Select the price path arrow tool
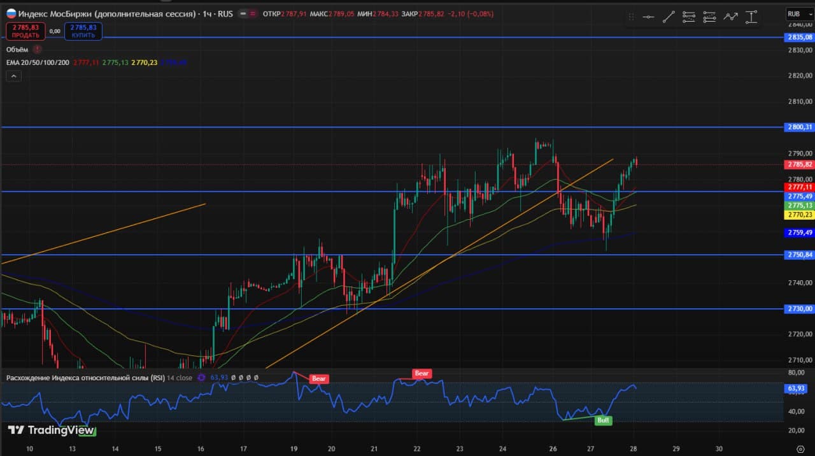This screenshot has width=815, height=456. 730,17
